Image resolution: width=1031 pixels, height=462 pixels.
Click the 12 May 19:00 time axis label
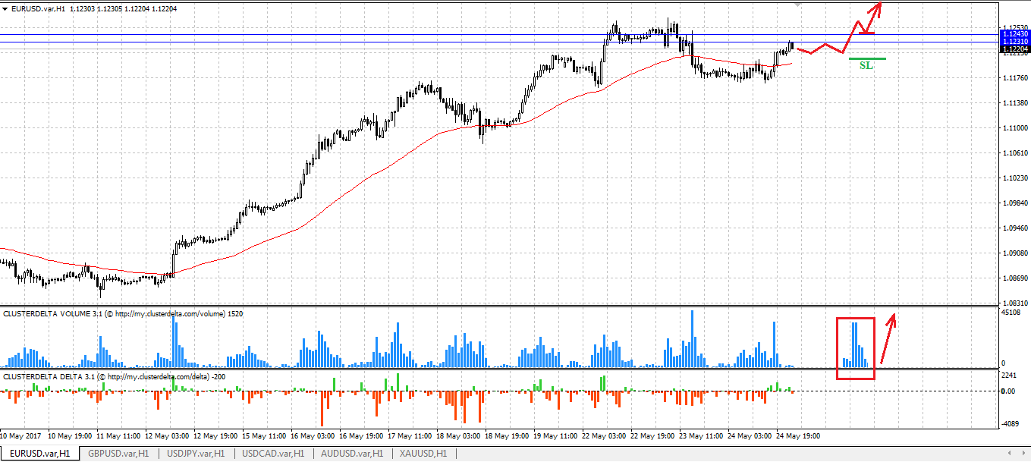215,437
